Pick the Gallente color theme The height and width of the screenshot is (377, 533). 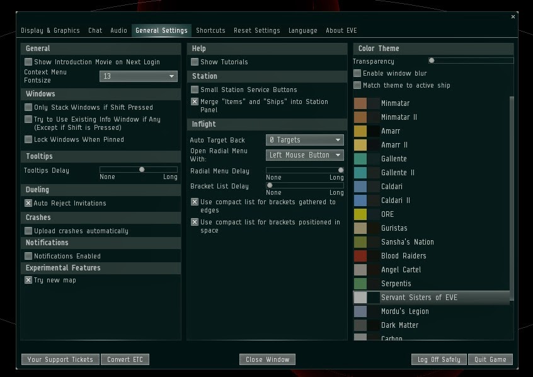click(x=432, y=159)
